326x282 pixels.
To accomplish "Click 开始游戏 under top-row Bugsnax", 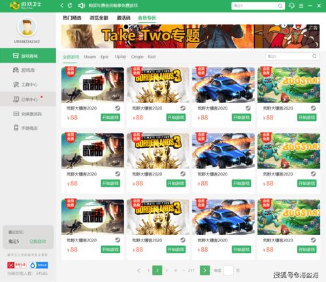I will [x=307, y=117].
